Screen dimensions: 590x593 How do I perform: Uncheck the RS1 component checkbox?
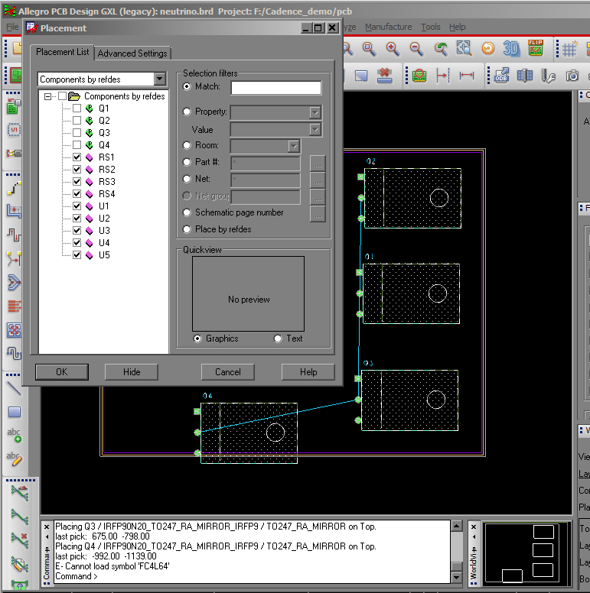point(77,157)
